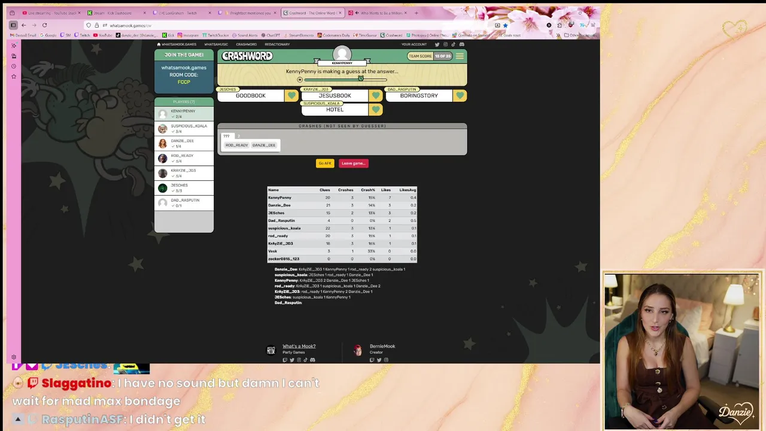Open a new browser tab

[x=417, y=13]
